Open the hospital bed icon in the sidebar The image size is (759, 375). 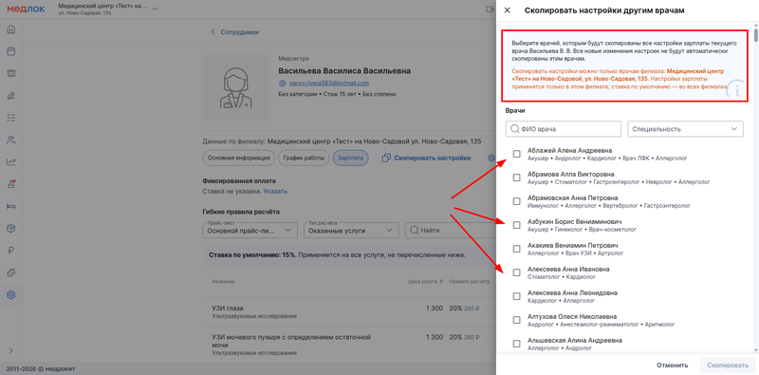click(11, 206)
